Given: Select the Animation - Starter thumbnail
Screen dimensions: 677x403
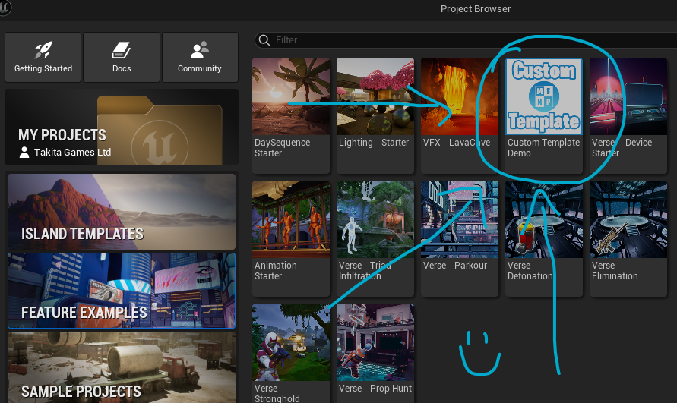Looking at the screenshot, I should click(291, 219).
